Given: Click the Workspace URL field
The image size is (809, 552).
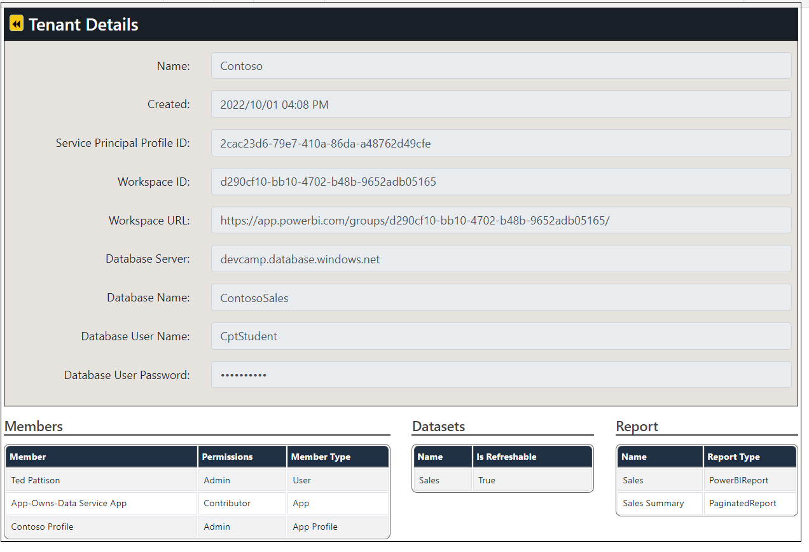Looking at the screenshot, I should pos(501,221).
